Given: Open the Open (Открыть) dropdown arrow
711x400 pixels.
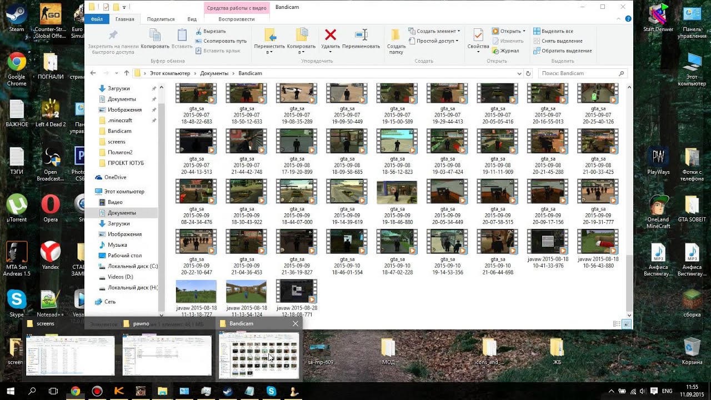Looking at the screenshot, I should coord(524,31).
